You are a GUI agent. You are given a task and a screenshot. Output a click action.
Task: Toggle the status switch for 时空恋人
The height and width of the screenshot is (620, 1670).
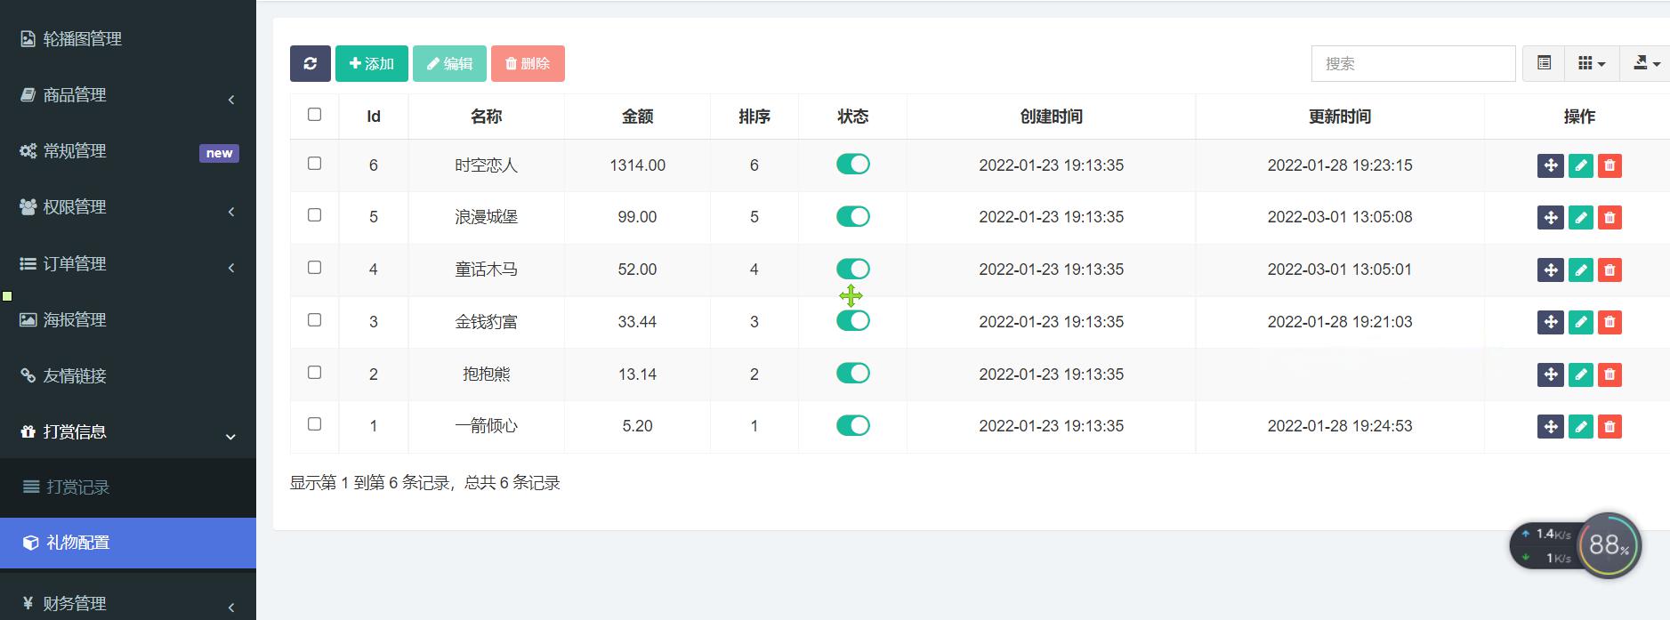pos(852,164)
